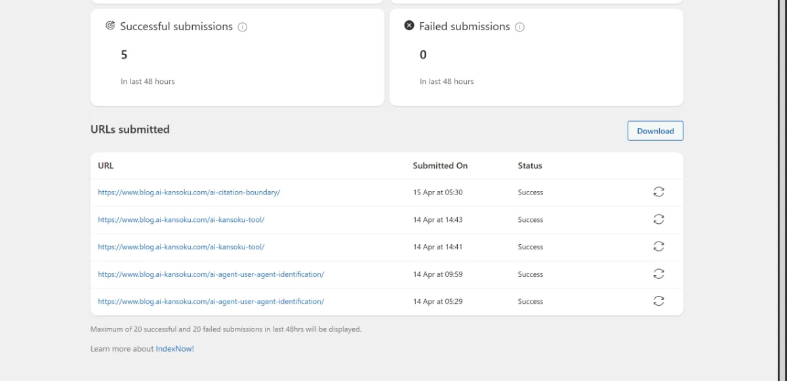Follow the IndexNow! learn more link

point(174,349)
